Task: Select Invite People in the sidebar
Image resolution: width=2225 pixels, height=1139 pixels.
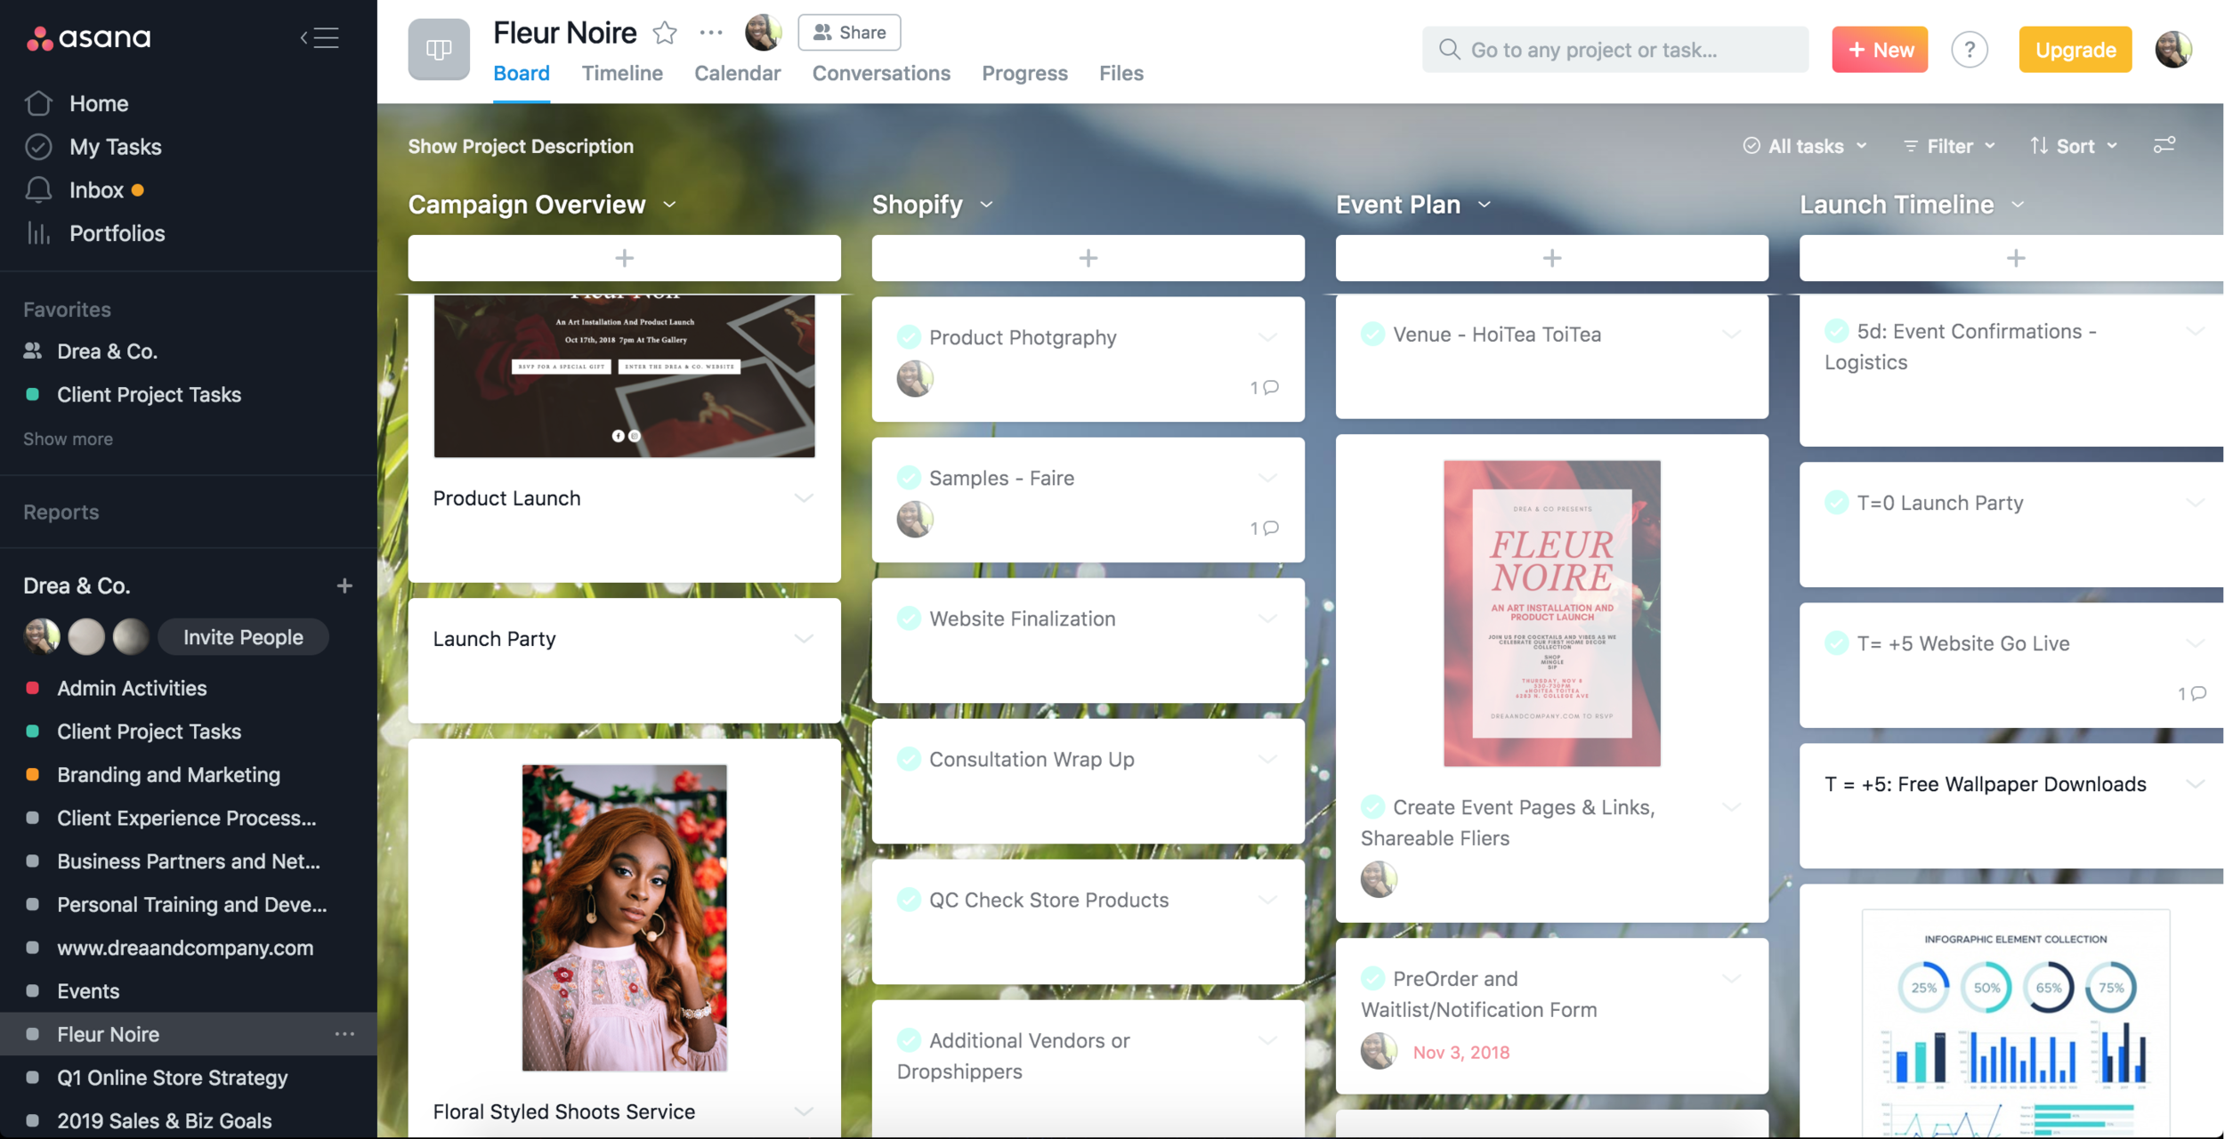Action: coord(243,636)
